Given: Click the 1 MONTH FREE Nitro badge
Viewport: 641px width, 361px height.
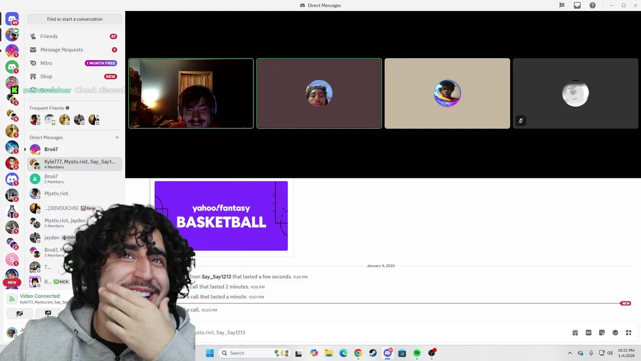Looking at the screenshot, I should pyautogui.click(x=101, y=63).
